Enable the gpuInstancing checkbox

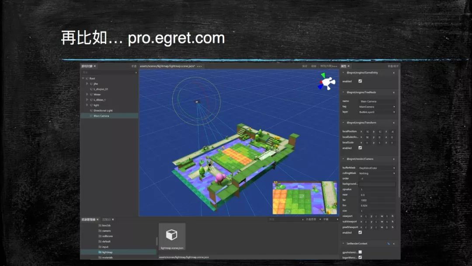click(360, 252)
